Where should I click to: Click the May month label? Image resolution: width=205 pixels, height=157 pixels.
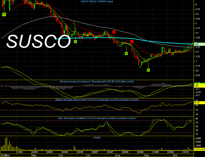click(x=34, y=156)
